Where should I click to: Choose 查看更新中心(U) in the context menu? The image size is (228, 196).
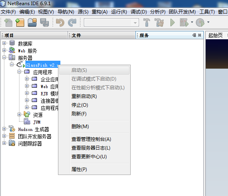(94, 157)
